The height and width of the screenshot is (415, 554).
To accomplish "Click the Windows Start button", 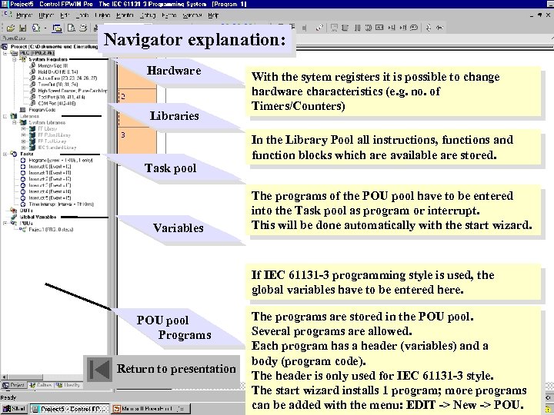I will coord(14,409).
